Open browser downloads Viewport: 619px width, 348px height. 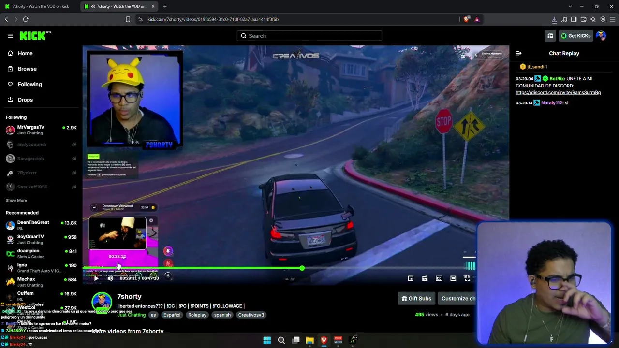point(554,19)
